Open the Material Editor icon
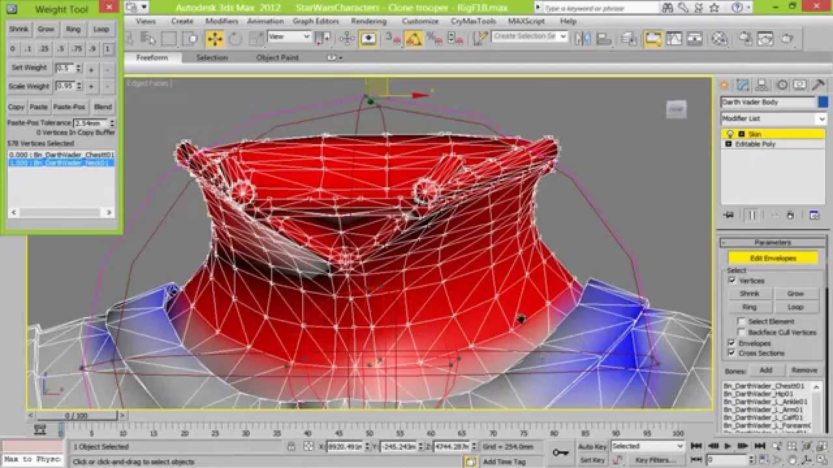This screenshot has height=468, width=833. (719, 39)
